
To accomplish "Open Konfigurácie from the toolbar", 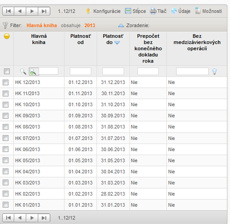I will [x=104, y=11].
